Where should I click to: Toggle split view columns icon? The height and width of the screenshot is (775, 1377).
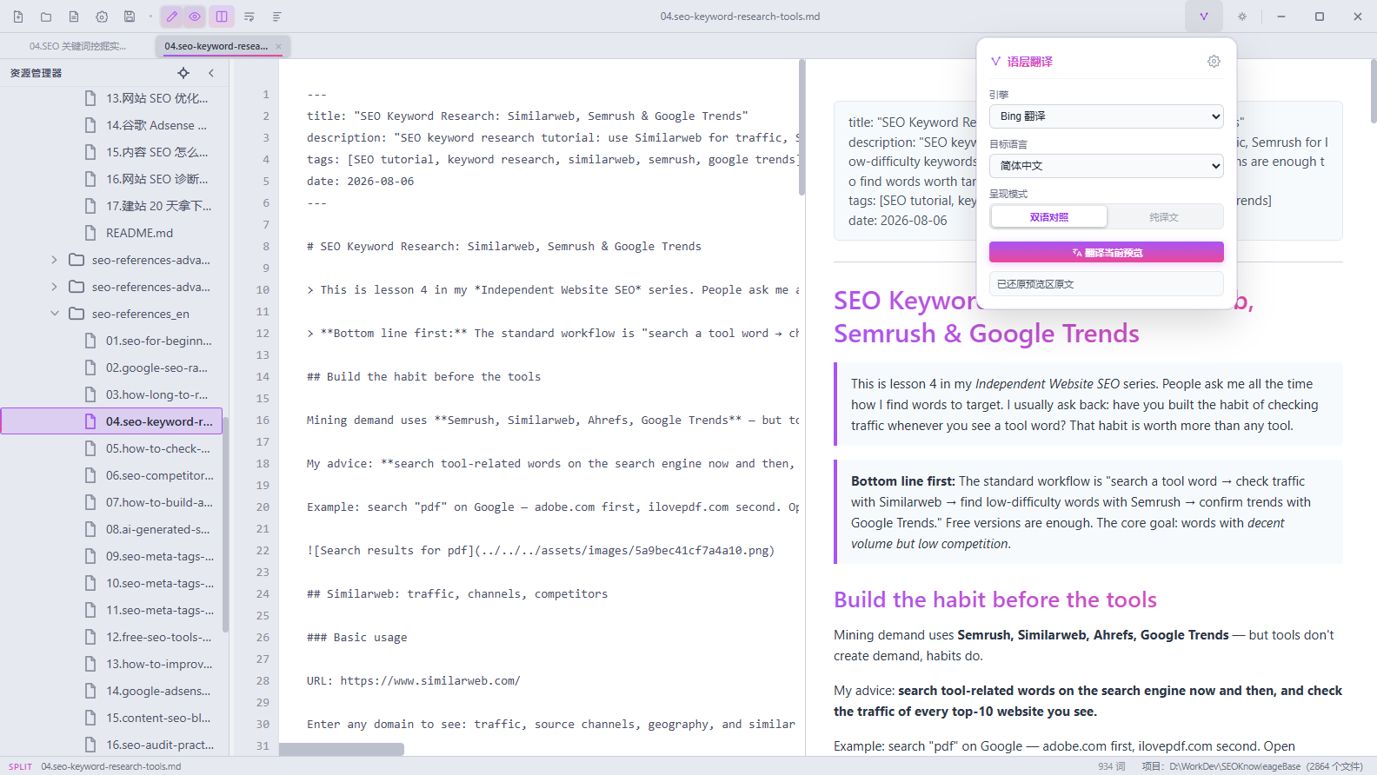pyautogui.click(x=222, y=17)
